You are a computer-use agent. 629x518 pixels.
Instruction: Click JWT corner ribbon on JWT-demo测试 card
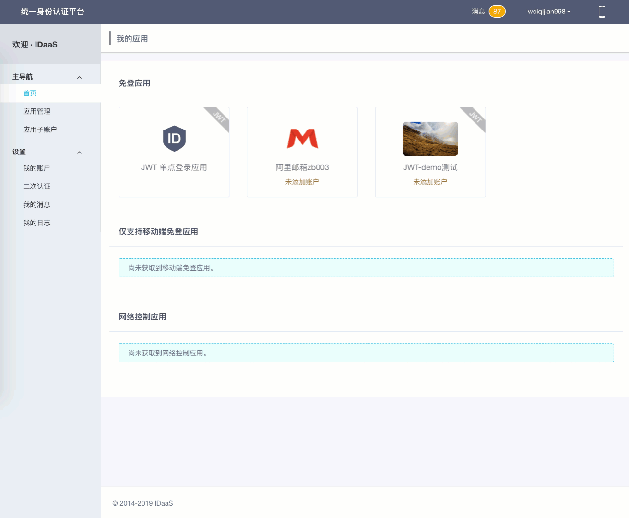[x=475, y=118]
